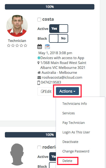Open costa's black calendar grid icon
106x168 pixels.
pyautogui.click(x=39, y=47)
